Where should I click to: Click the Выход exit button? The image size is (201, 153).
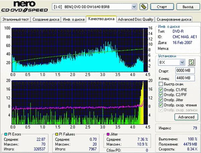coord(188,7)
